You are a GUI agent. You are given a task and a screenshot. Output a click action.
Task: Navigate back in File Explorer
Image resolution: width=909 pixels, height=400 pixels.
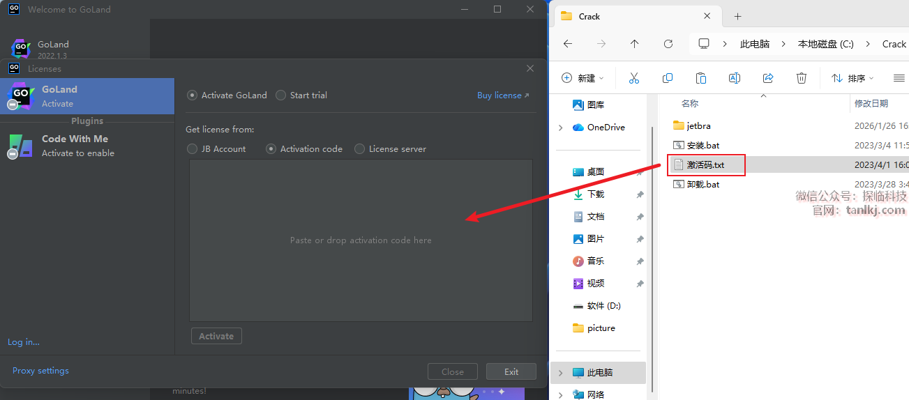(x=568, y=44)
